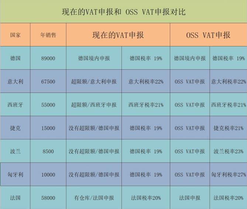Click 法国税率20% under current VAT
Image resolution: width=247 pixels, height=209 pixels.
point(146,198)
